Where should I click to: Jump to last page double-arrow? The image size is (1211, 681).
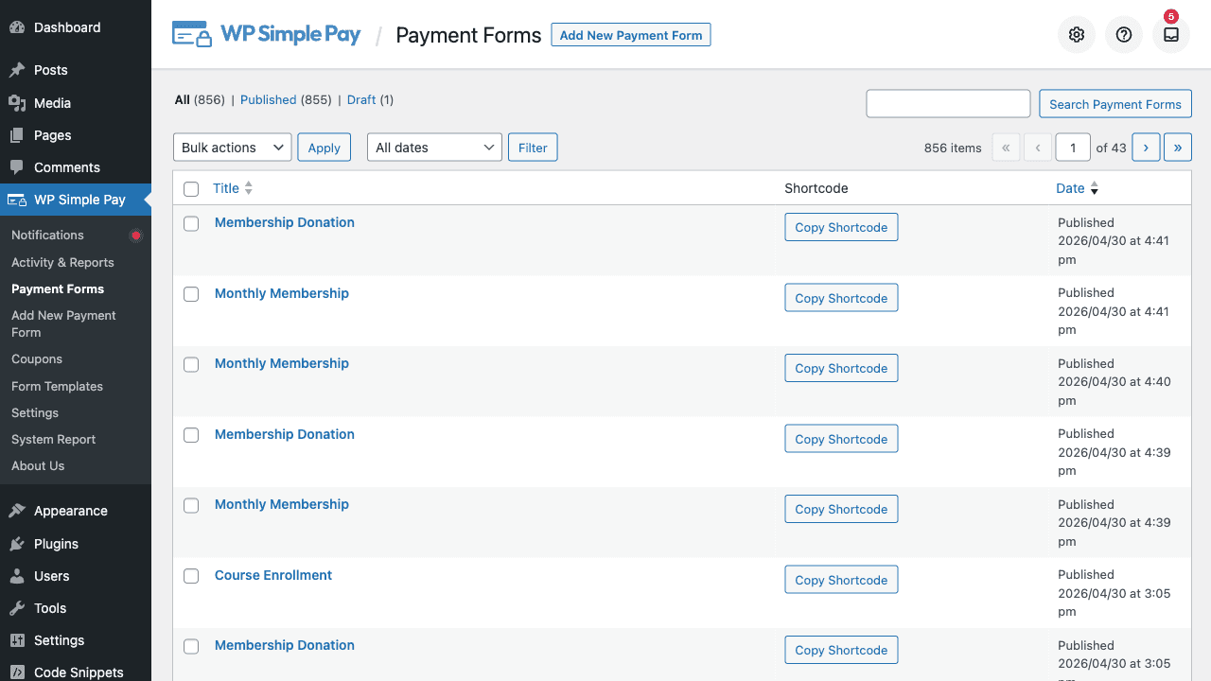tap(1178, 148)
